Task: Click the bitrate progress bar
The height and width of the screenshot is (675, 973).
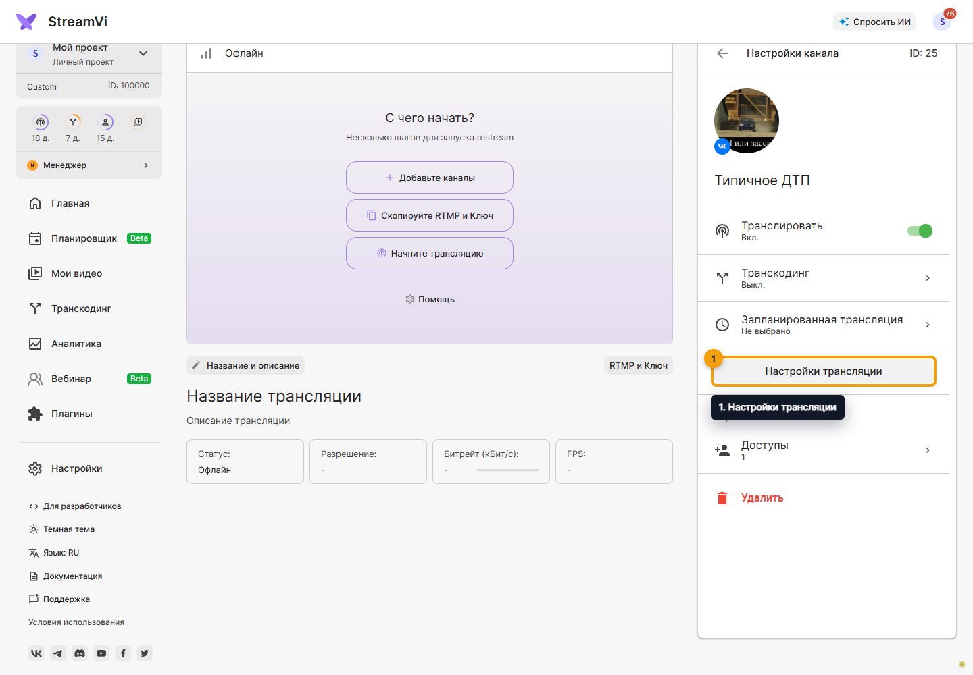Action: click(508, 470)
